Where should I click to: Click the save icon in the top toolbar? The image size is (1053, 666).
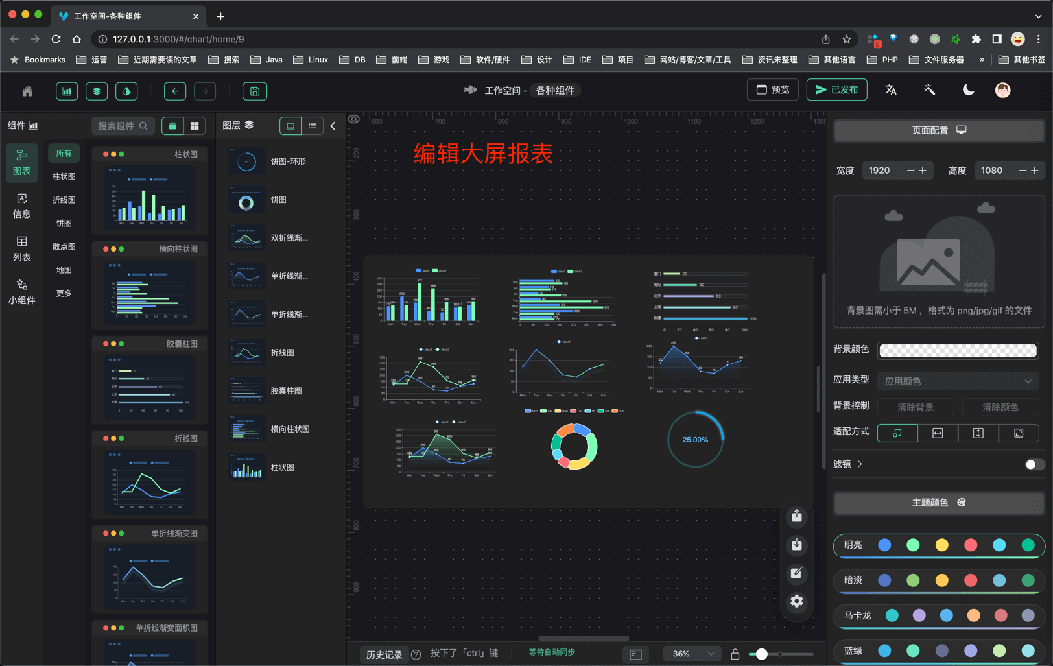click(255, 91)
